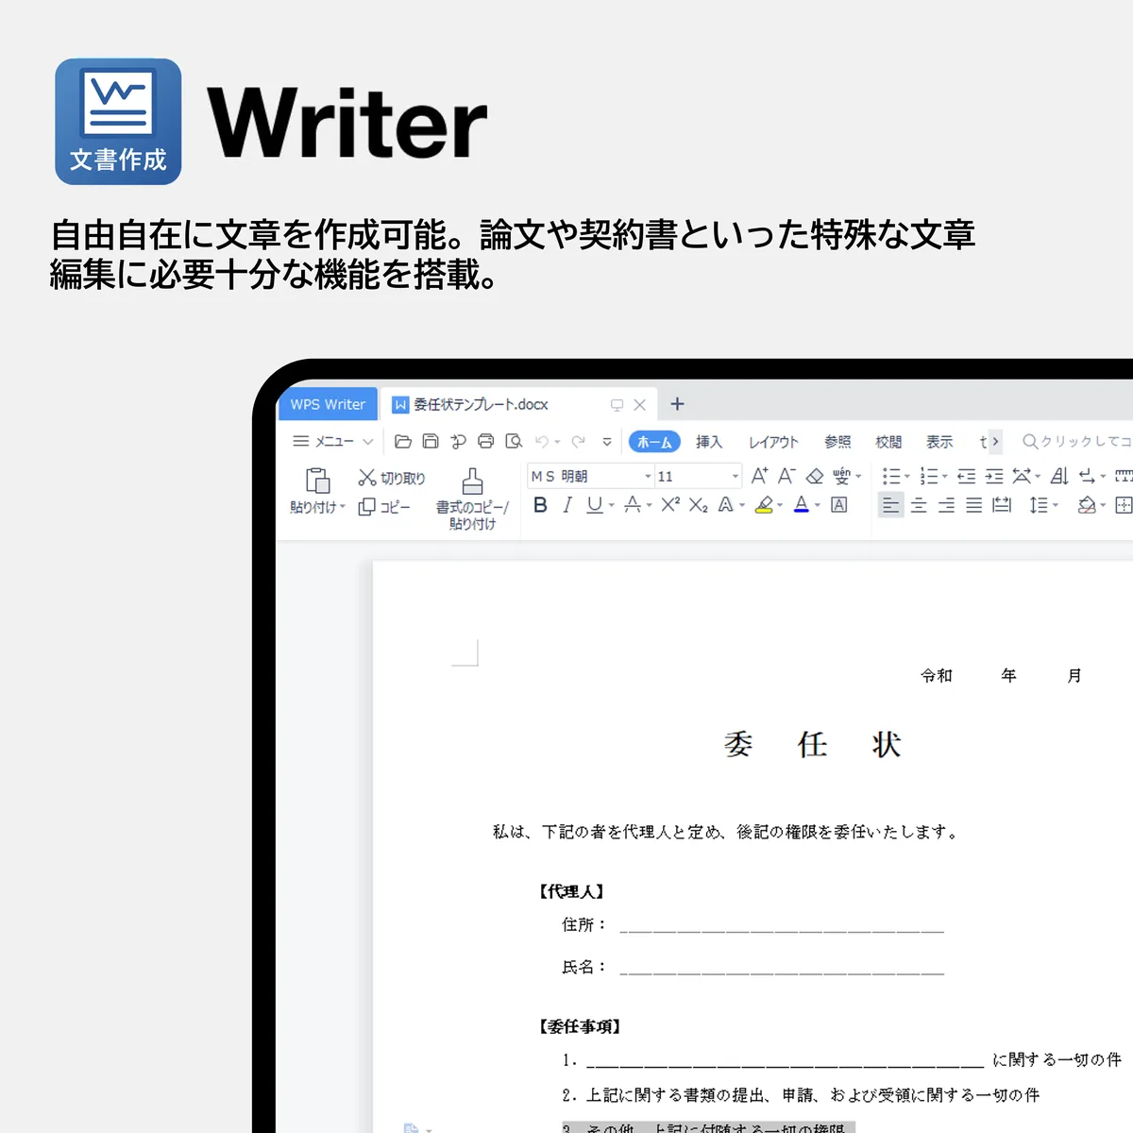Open the font color dropdown arrow
This screenshot has width=1133, height=1133.
click(x=818, y=506)
